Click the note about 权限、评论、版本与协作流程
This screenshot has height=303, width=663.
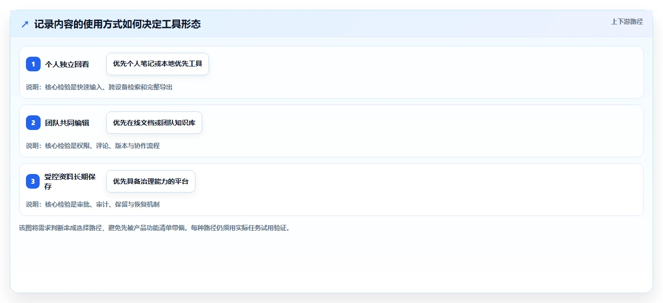(93, 146)
